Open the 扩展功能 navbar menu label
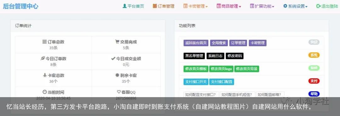The height and width of the screenshot is (116, 340). (263, 6)
